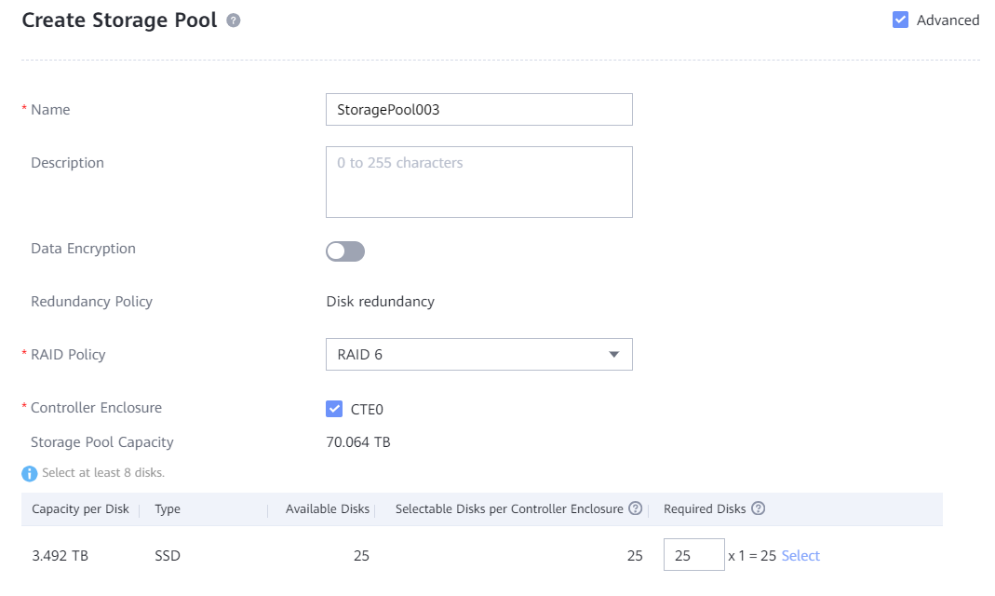
Task: Uncheck the CTE0 controller enclosure checkbox
Action: point(334,409)
